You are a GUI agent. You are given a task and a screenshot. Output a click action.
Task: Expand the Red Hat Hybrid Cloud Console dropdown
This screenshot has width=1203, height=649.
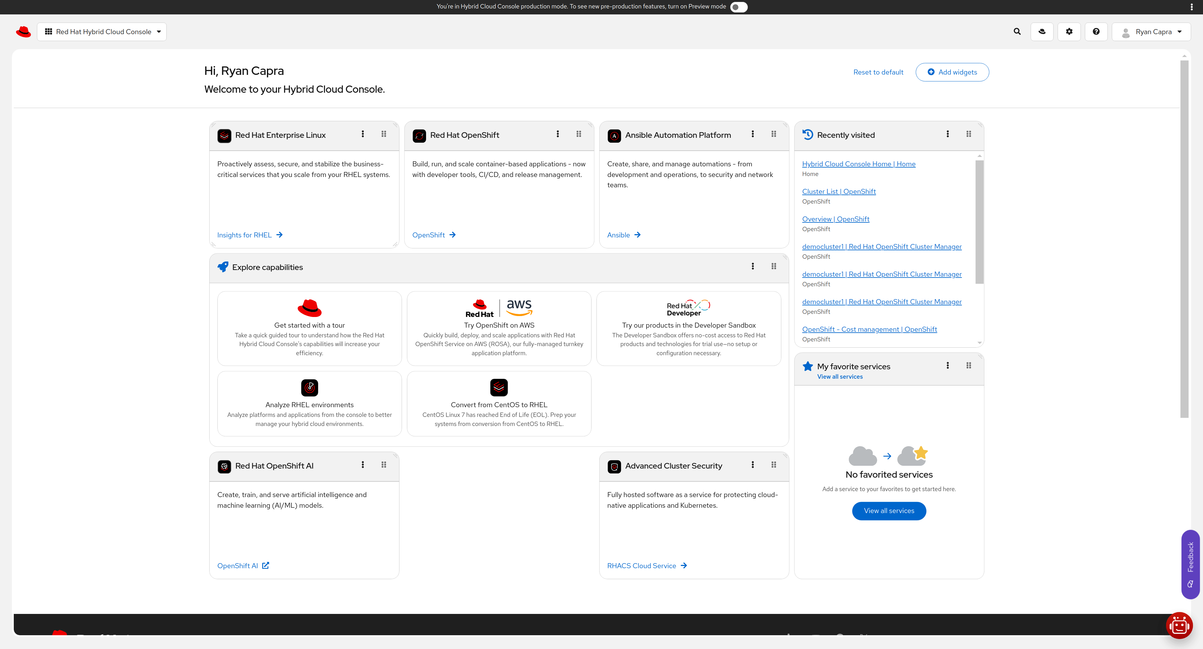[x=102, y=31]
